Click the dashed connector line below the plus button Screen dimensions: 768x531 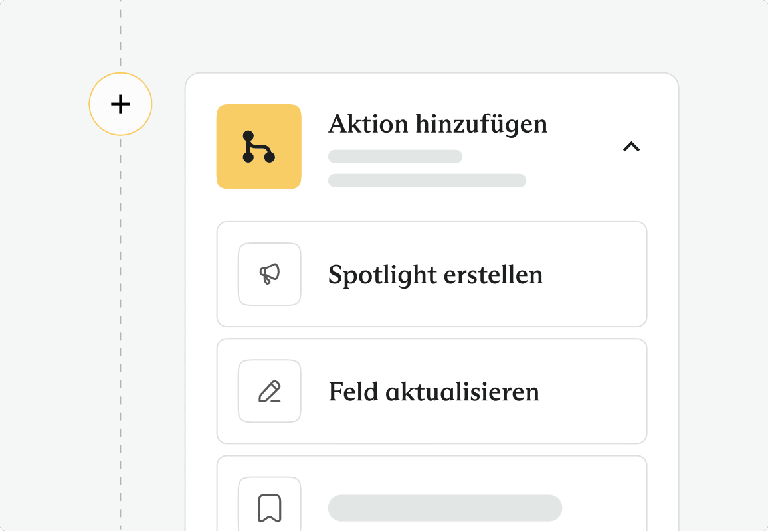(120, 333)
